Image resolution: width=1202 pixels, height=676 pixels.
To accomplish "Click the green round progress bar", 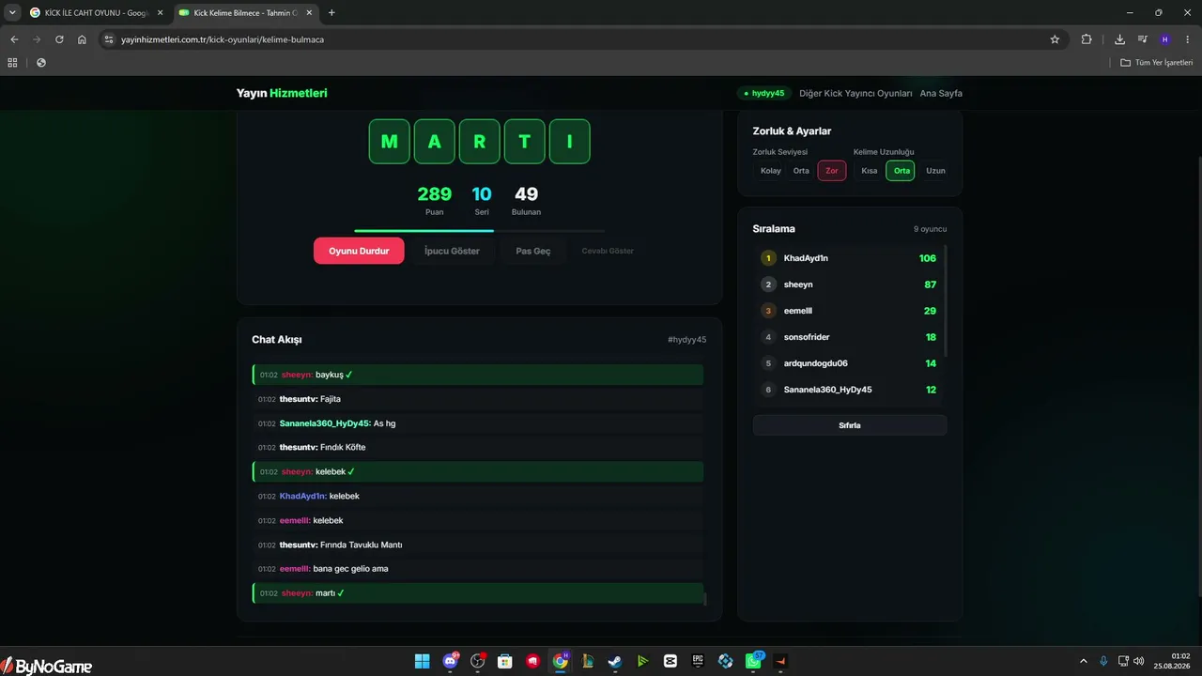I will click(424, 230).
